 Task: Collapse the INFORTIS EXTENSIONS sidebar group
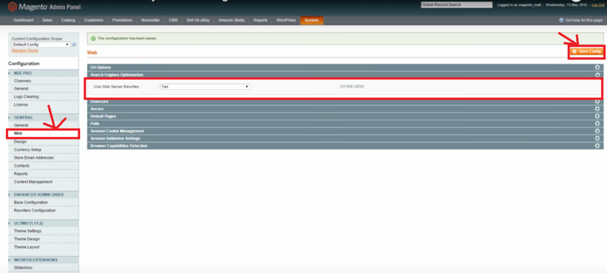coord(43,260)
